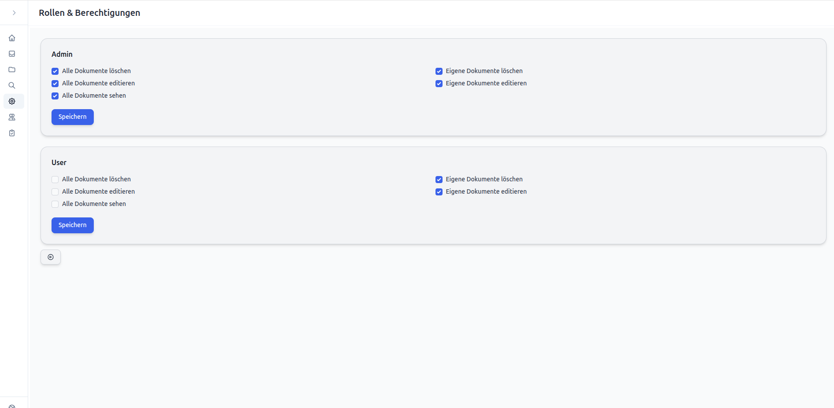The height and width of the screenshot is (408, 834).
Task: Open the home icon in sidebar
Action: point(12,38)
